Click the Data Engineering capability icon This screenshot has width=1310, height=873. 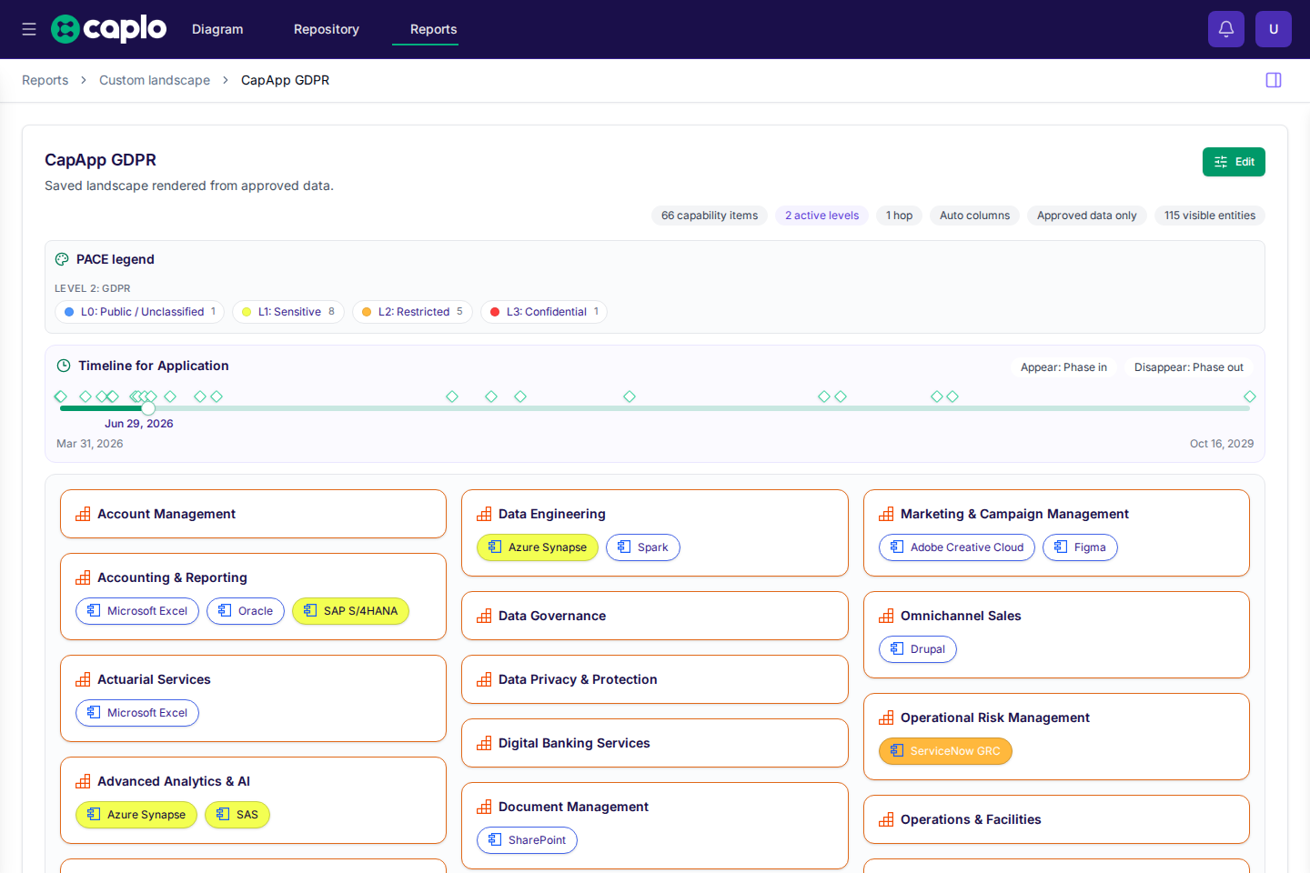484,514
